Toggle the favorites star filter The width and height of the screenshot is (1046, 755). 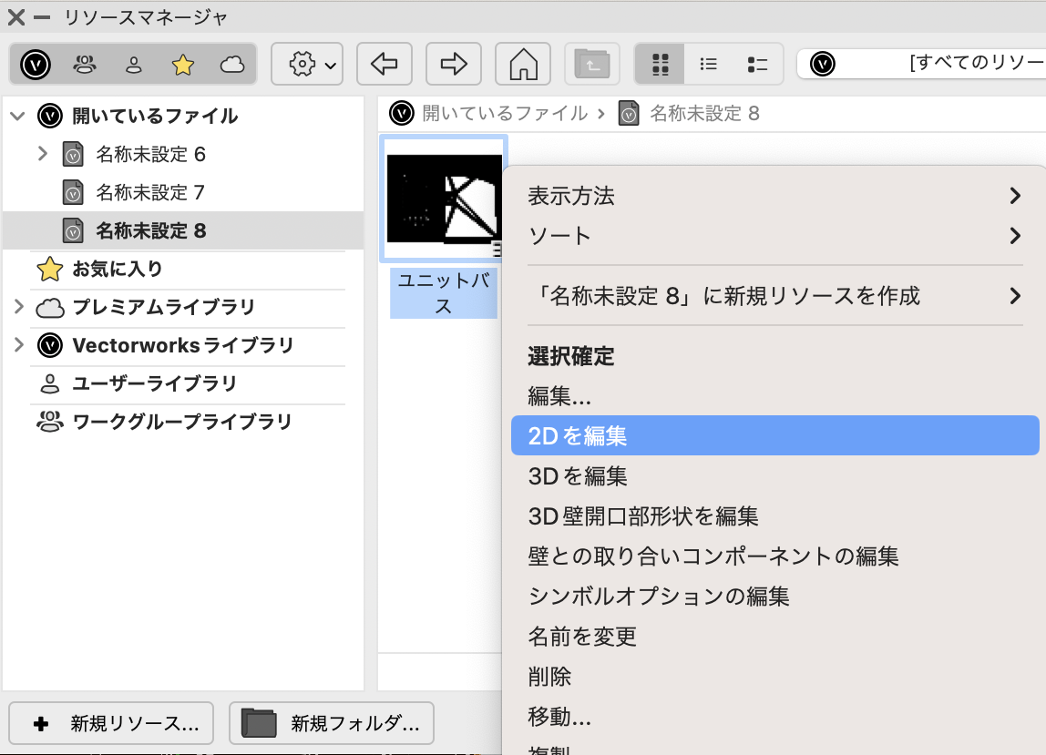tap(183, 65)
